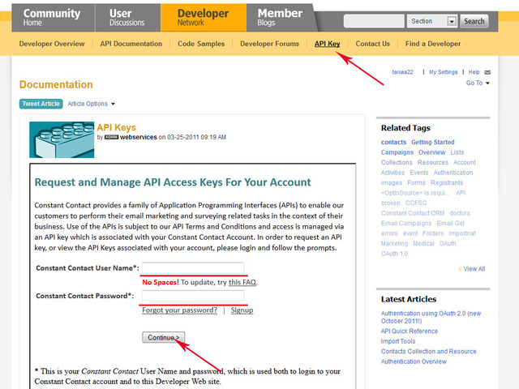Click View All related tags
Viewport: 519px width, 389px height.
(x=474, y=269)
